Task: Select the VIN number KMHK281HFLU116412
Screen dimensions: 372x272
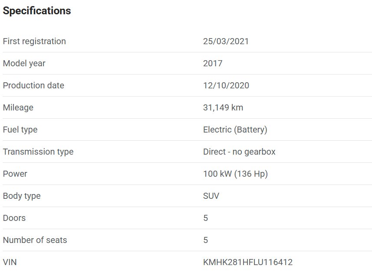Action: pyautogui.click(x=248, y=262)
